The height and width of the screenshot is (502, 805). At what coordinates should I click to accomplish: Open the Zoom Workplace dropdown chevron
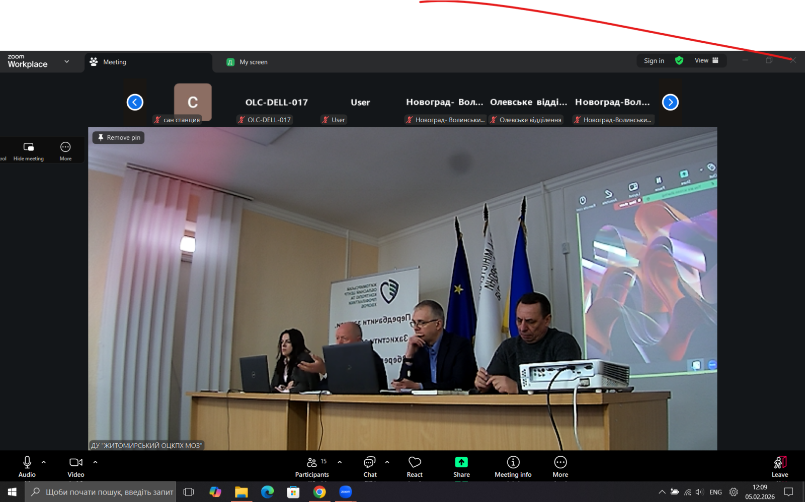pos(66,61)
